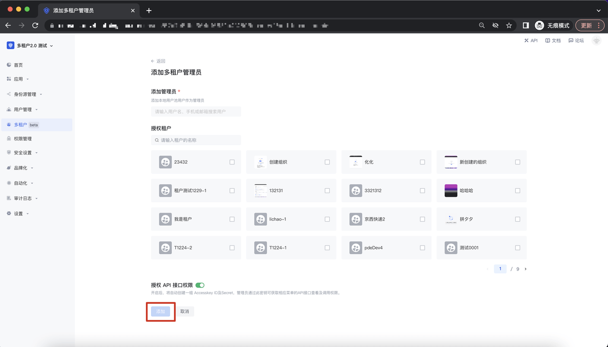
Task: Click the user avatar icon at top right
Action: (x=597, y=41)
